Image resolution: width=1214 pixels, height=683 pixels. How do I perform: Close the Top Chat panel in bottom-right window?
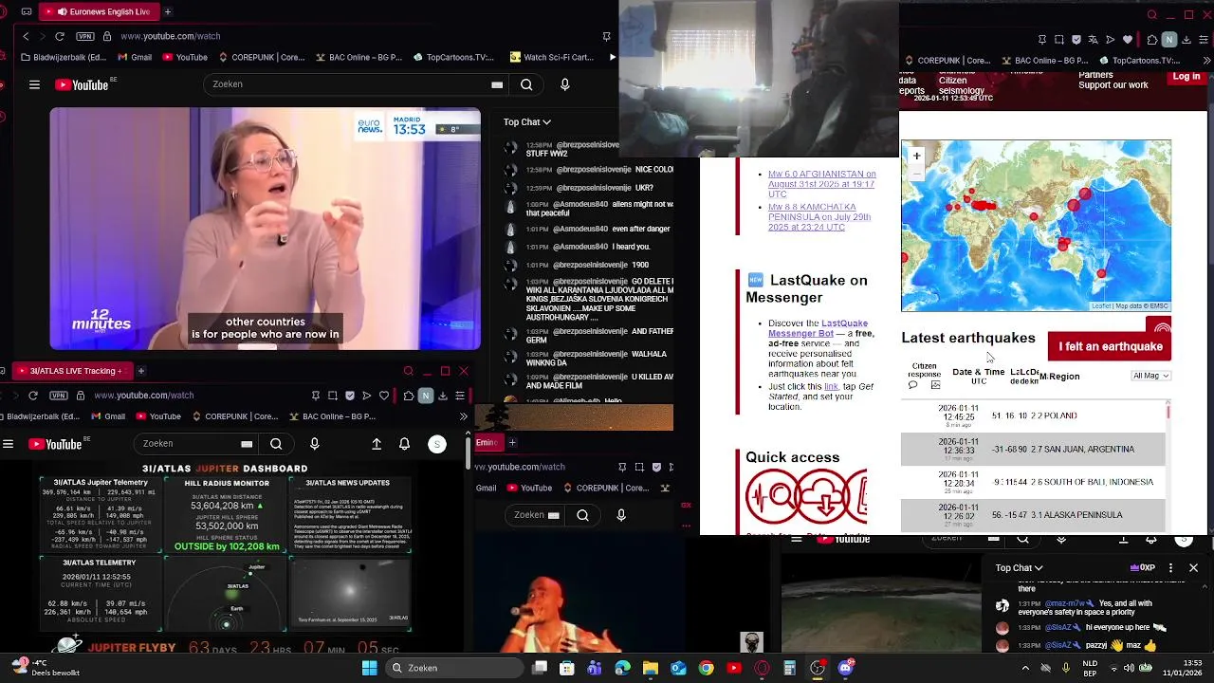[1193, 568]
